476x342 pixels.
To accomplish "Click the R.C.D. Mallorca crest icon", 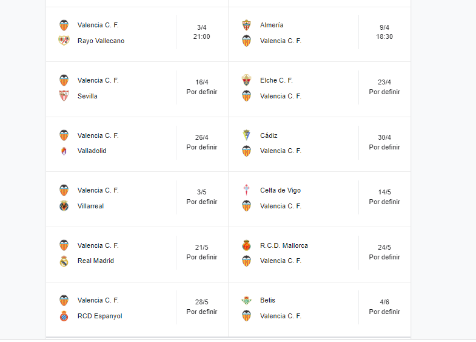I will [247, 245].
